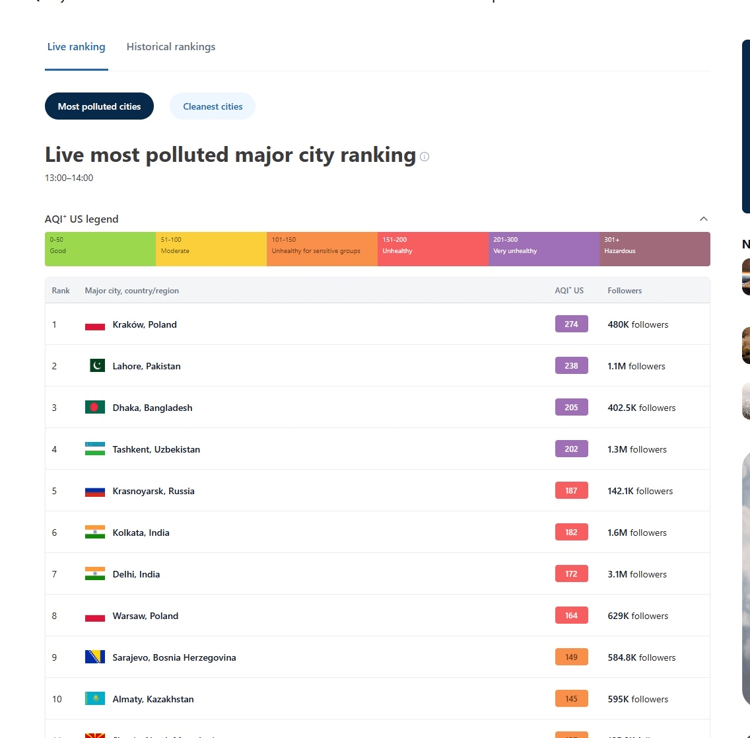Click the purple Very unhealthy legend swatch

coord(544,249)
